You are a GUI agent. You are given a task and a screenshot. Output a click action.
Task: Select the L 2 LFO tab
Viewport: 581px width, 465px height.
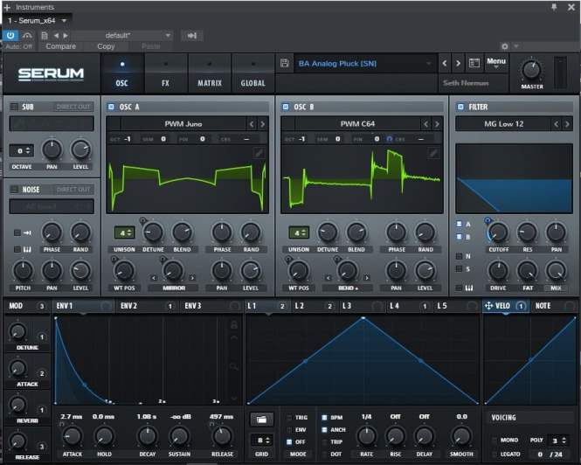tap(314, 306)
